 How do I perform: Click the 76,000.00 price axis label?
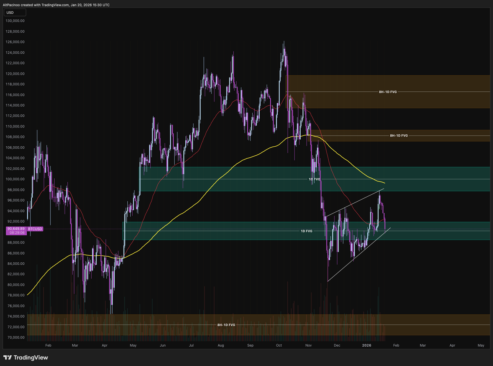coord(16,306)
